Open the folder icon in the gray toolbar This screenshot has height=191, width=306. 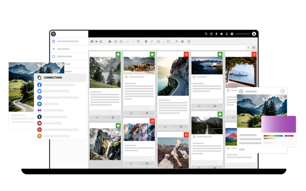(159, 42)
